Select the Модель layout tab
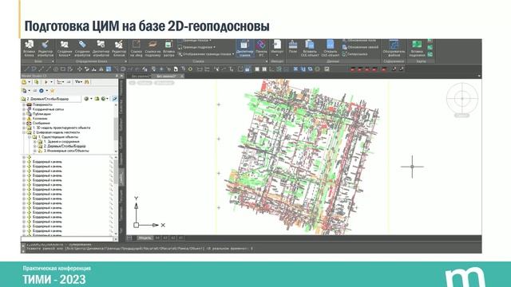The image size is (511, 287). point(145,238)
